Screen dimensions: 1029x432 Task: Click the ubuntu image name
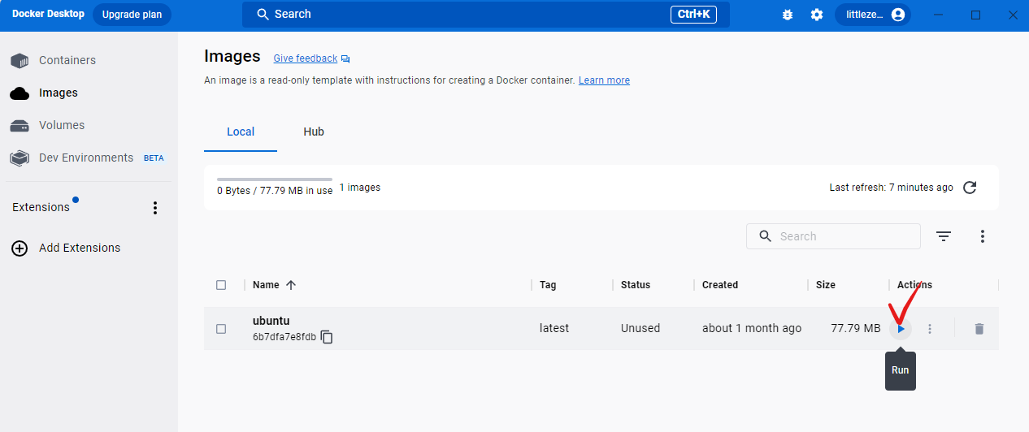click(271, 321)
